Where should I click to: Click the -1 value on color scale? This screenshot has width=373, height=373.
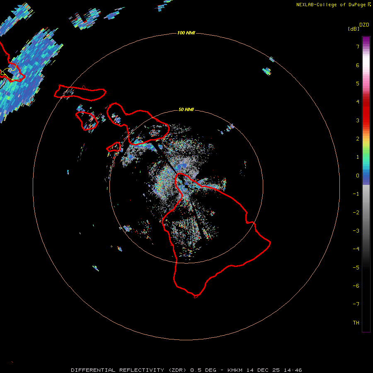[x=356, y=194]
